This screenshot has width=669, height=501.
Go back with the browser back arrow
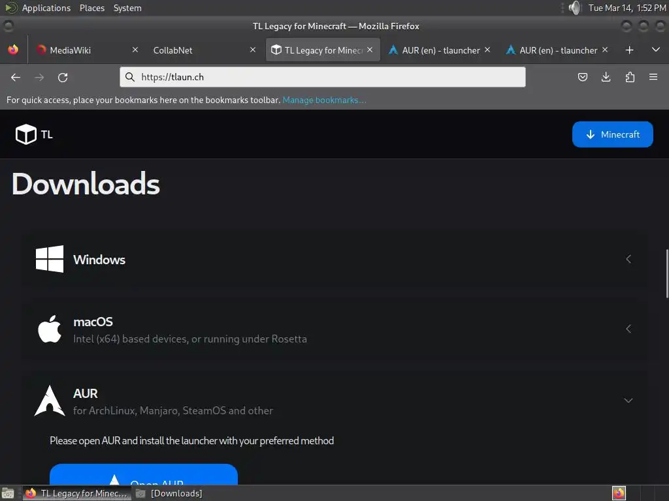pyautogui.click(x=16, y=77)
